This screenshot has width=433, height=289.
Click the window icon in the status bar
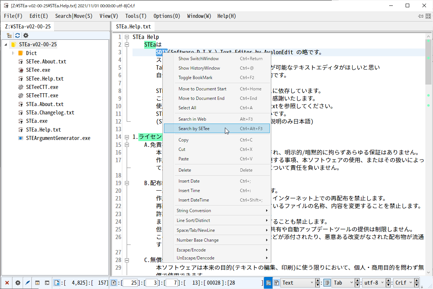(37, 283)
